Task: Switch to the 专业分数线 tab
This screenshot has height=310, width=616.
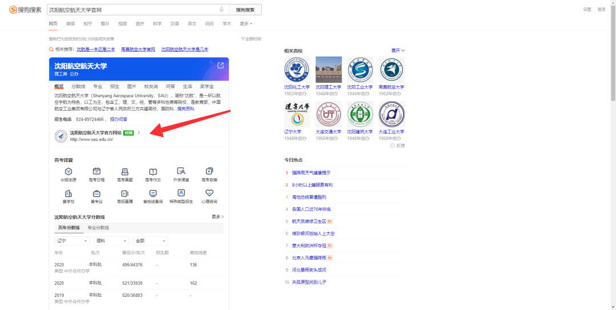Action: pos(98,228)
